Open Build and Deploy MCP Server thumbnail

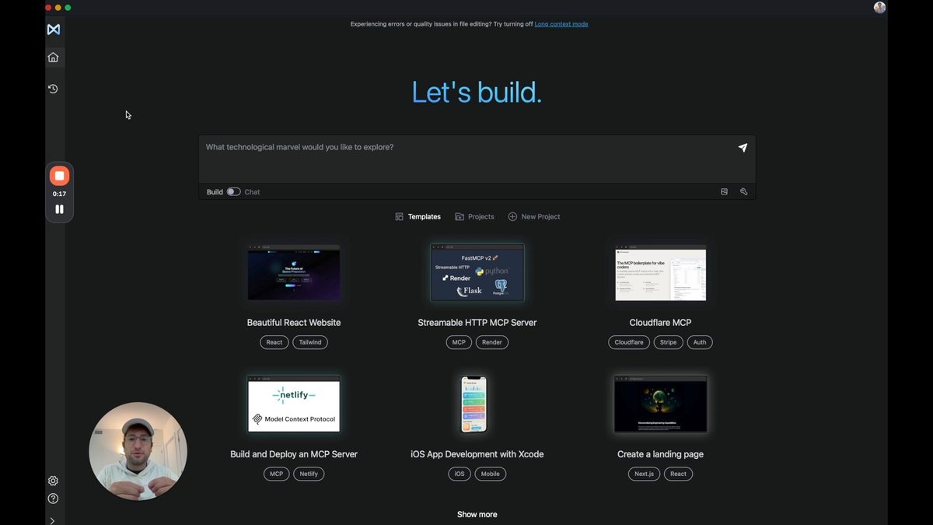coord(294,404)
